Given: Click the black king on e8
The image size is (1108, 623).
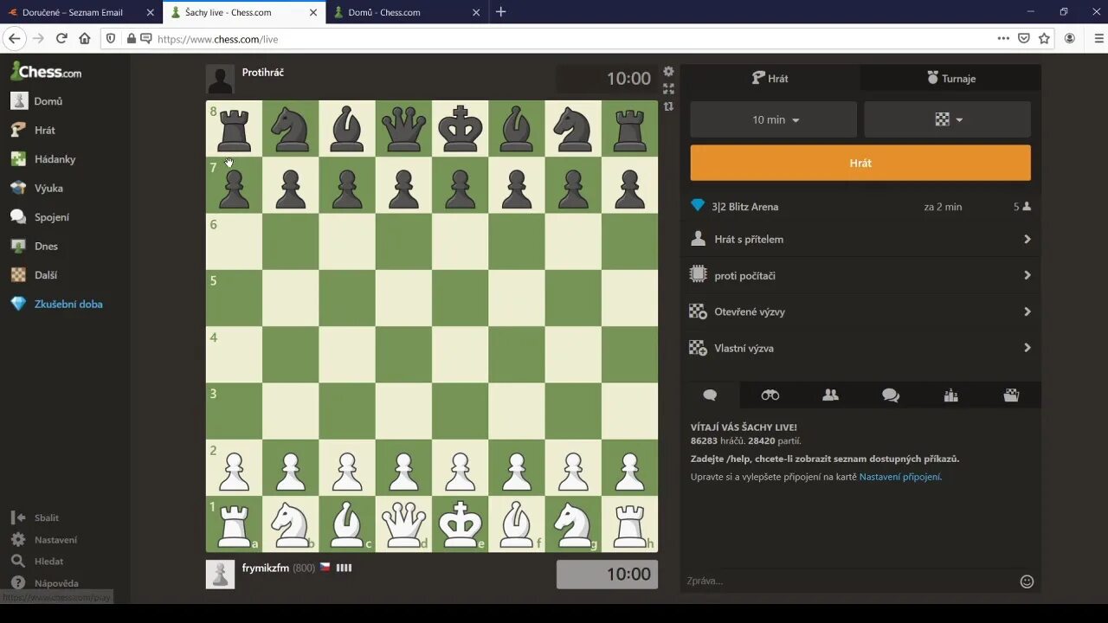Looking at the screenshot, I should (460, 129).
